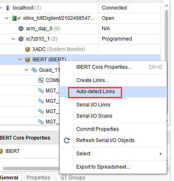Click the localhost server icon
Screen dimensions: 174x181
[8, 8]
